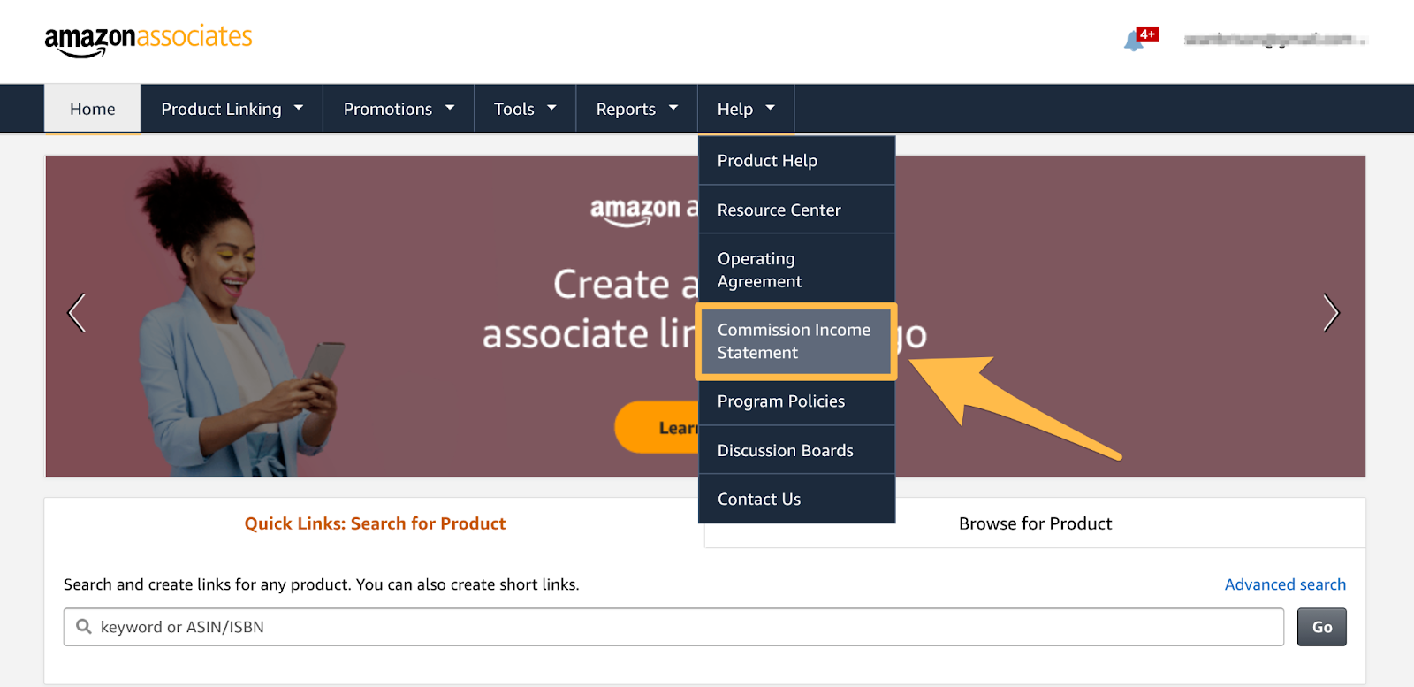The height and width of the screenshot is (687, 1414).
Task: Expand the Tools menu
Action: coord(525,109)
